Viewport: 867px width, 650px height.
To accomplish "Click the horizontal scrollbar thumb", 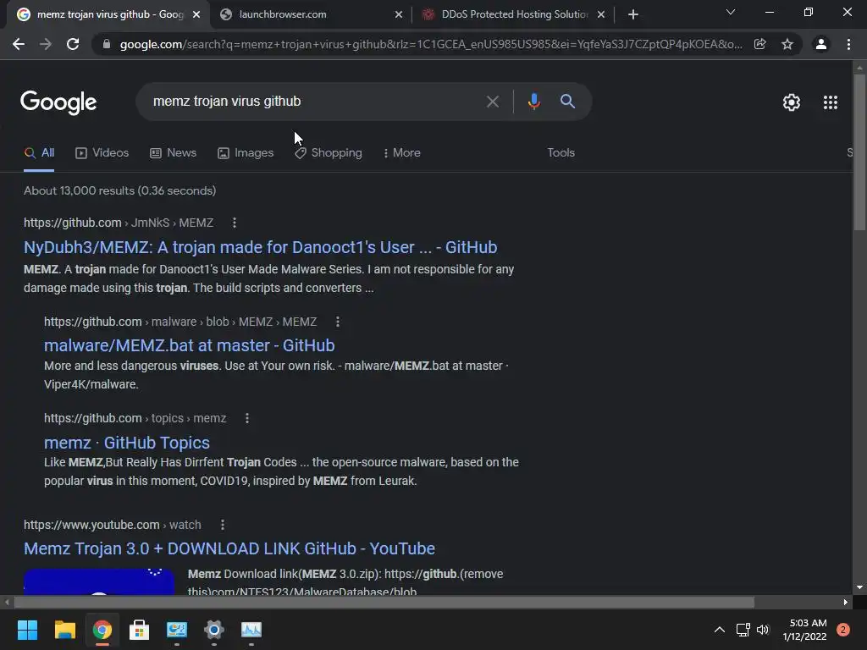I will point(384,602).
